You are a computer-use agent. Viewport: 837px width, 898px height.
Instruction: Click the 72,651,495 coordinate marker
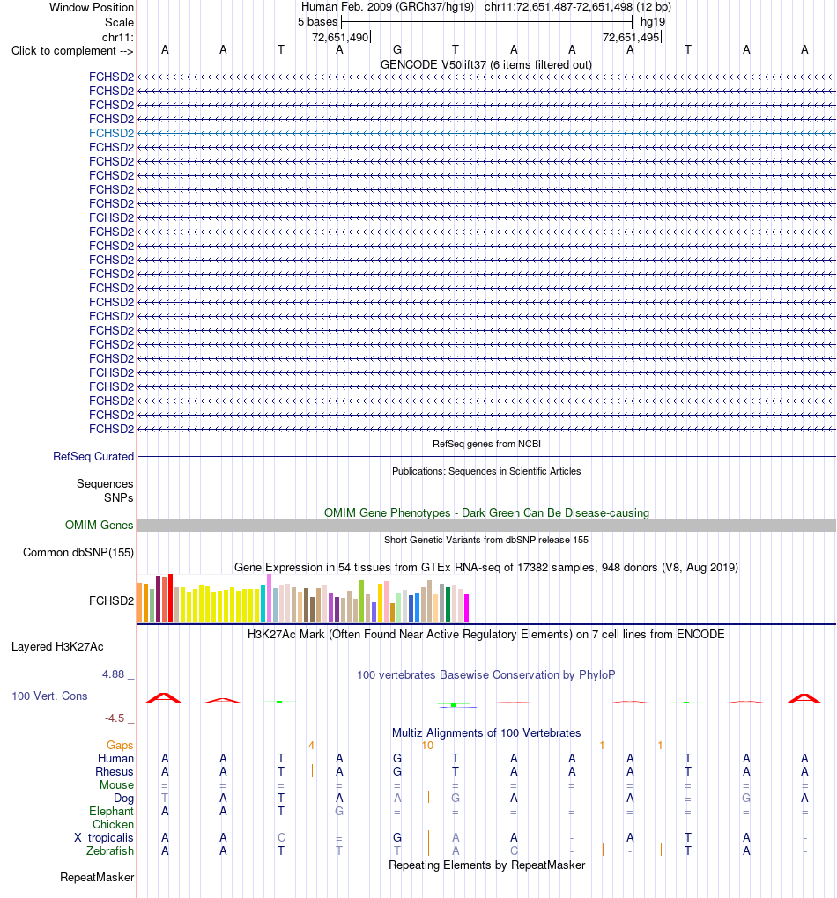coord(631,37)
